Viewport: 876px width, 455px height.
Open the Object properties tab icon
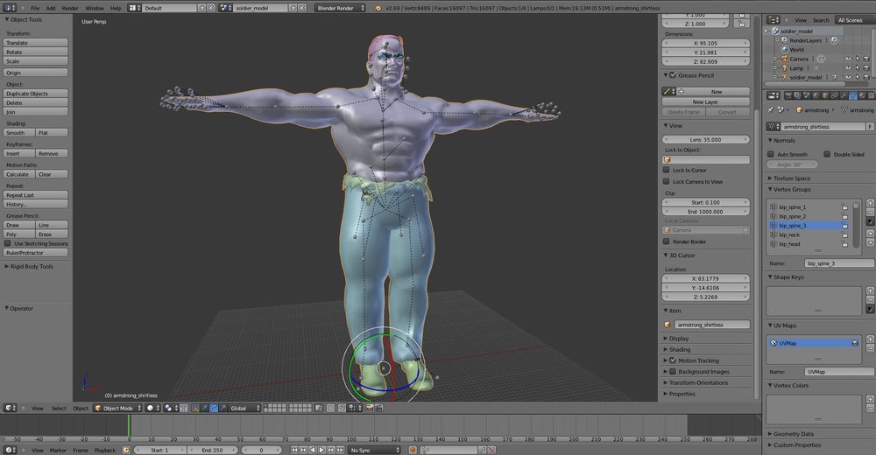point(825,95)
